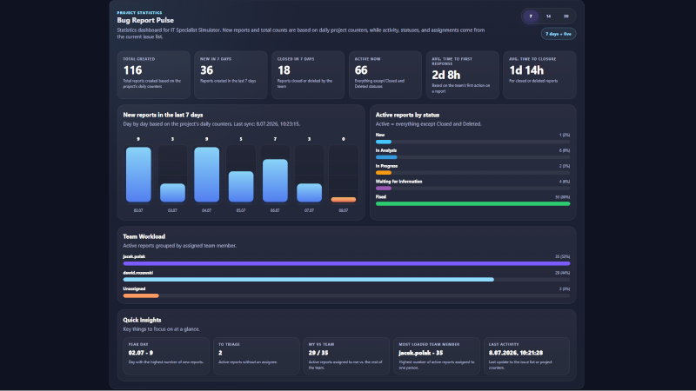
Task: Select the 06.07 bar showing 7
Action: tap(275, 181)
